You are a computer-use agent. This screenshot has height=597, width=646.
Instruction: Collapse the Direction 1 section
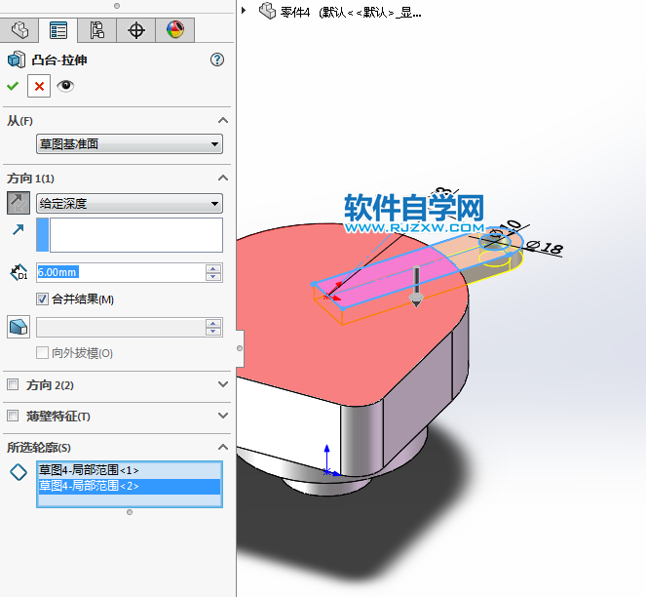click(223, 178)
